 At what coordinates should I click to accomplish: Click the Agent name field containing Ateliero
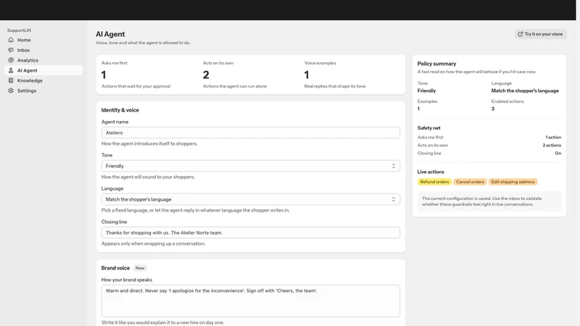coord(250,133)
